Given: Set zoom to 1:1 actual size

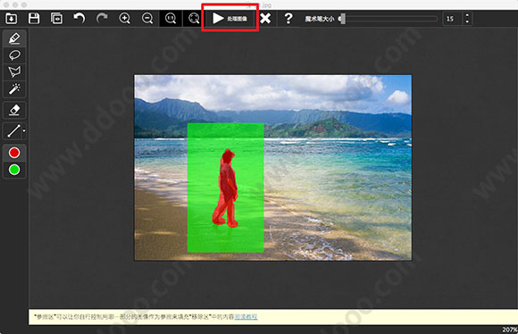Looking at the screenshot, I should pyautogui.click(x=171, y=19).
